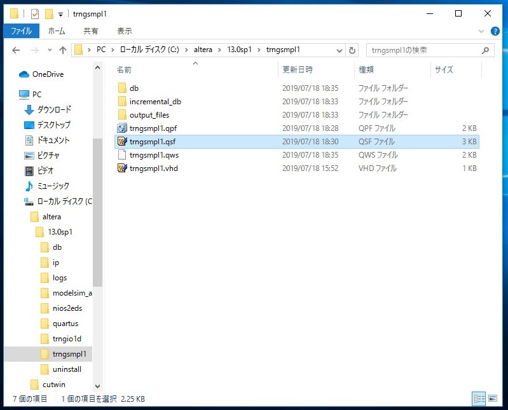Select cutwin folder in navigation tree
Screen dimensions: 508x410
click(48, 385)
